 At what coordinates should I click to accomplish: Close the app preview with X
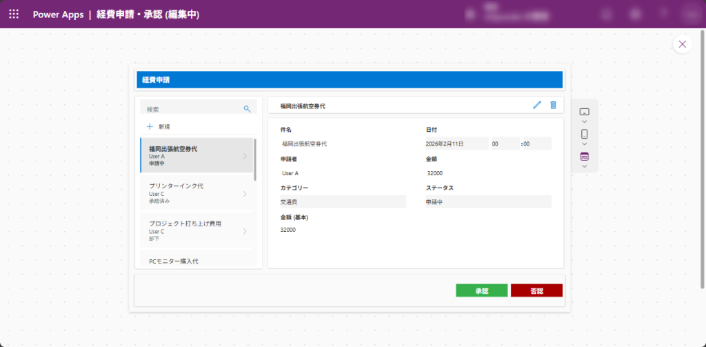click(x=682, y=44)
